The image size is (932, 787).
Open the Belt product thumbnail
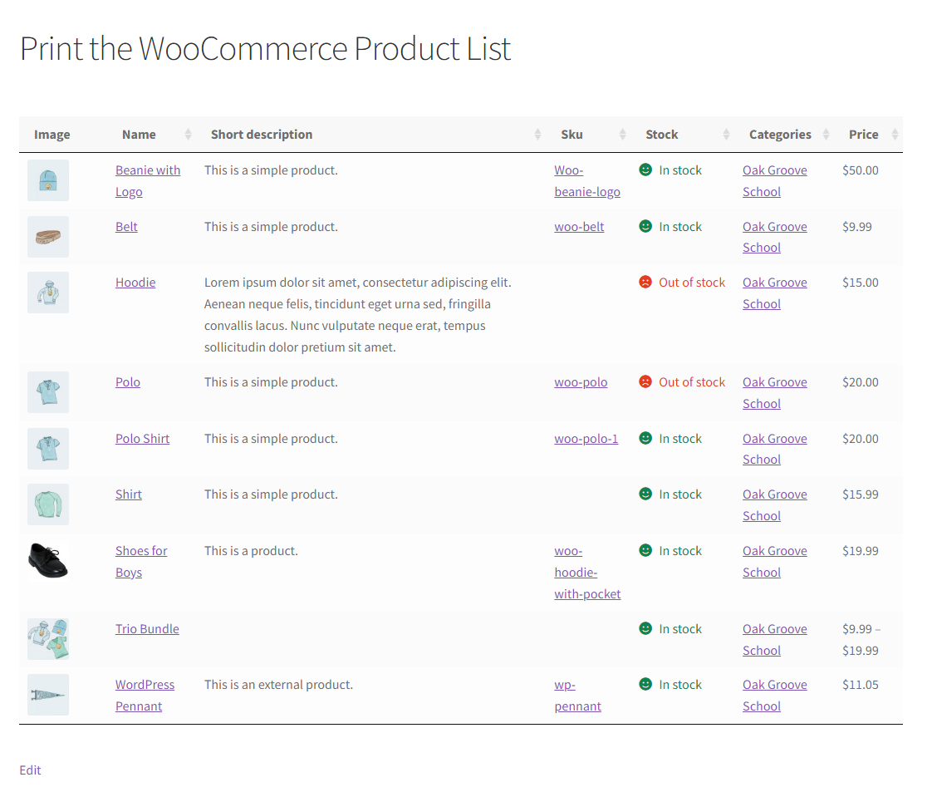48,237
